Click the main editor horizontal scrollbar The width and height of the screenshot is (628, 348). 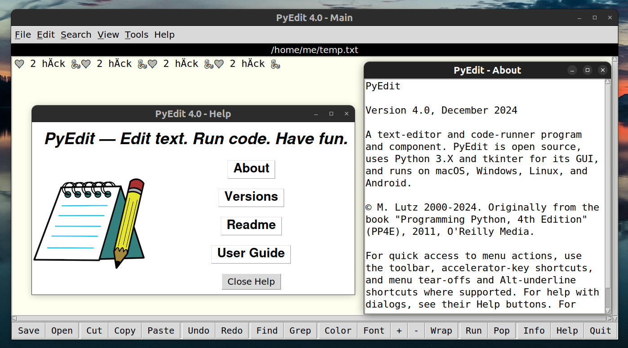(312, 318)
